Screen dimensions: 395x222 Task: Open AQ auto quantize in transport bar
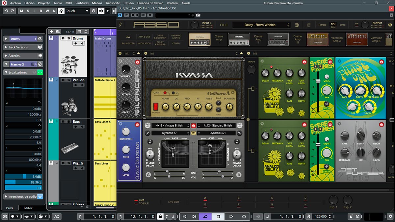click(x=57, y=216)
